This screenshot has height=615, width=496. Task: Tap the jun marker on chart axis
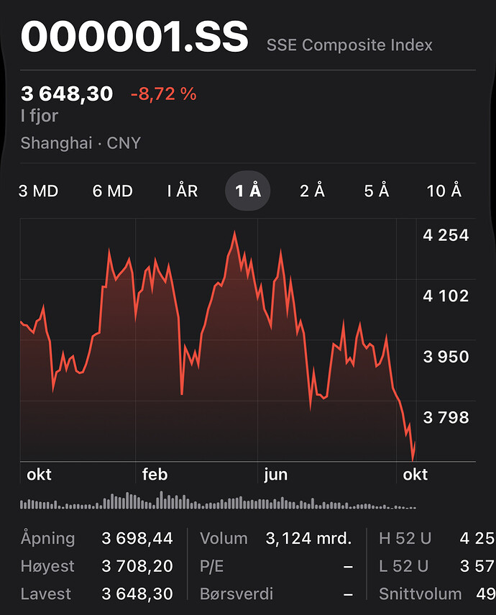tap(275, 475)
